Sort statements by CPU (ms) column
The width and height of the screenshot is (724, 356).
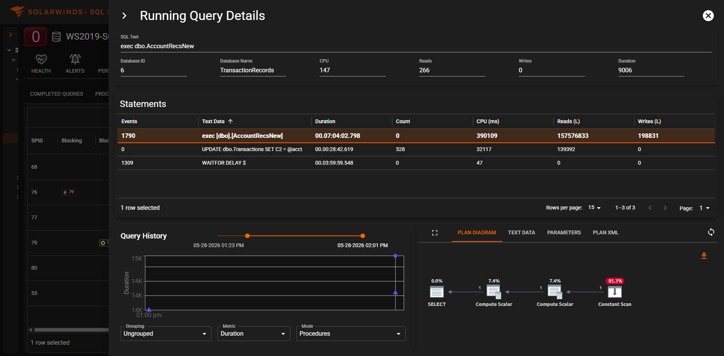(x=488, y=121)
